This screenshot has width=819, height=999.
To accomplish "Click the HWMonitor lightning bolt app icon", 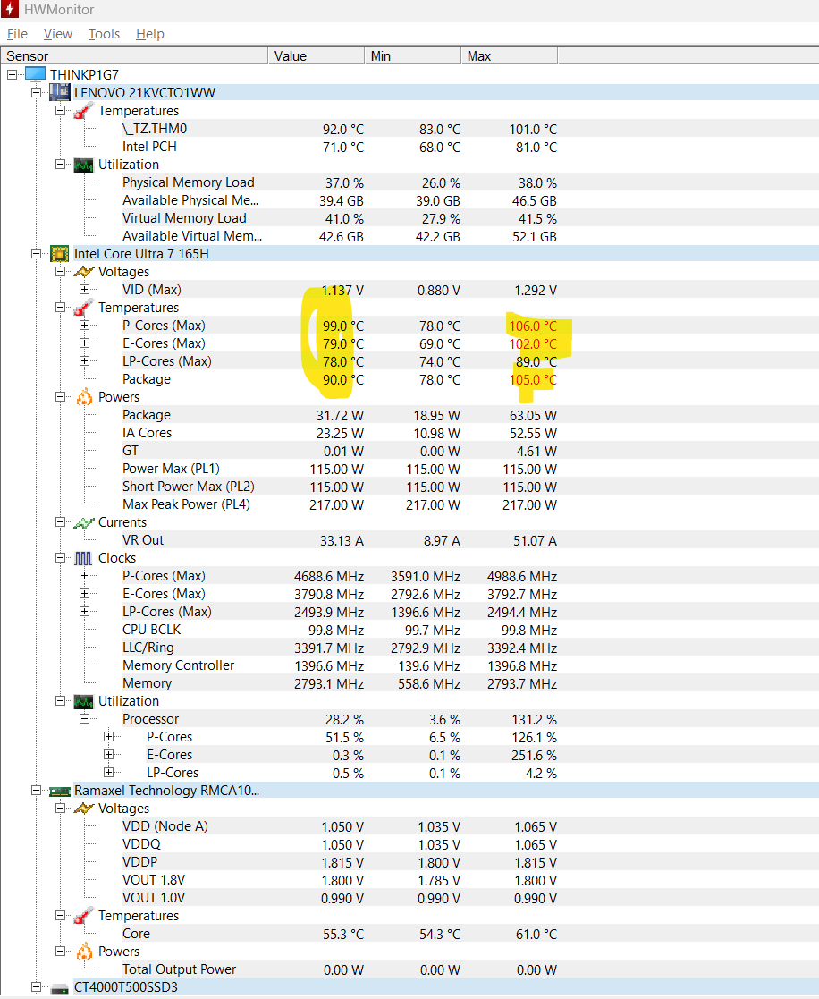I will point(12,9).
